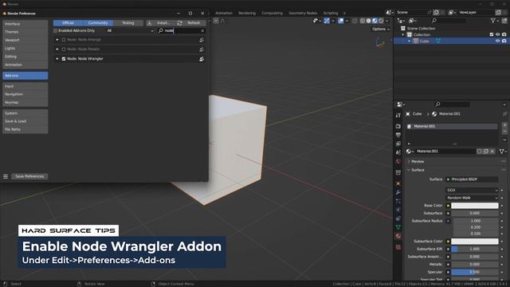The image size is (510, 287).
Task: Toggle the Official support level filter
Action: pyautogui.click(x=68, y=23)
